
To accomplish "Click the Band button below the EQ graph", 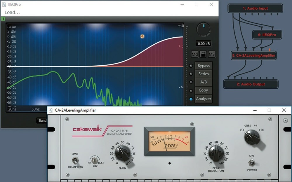I will [x=42, y=120].
